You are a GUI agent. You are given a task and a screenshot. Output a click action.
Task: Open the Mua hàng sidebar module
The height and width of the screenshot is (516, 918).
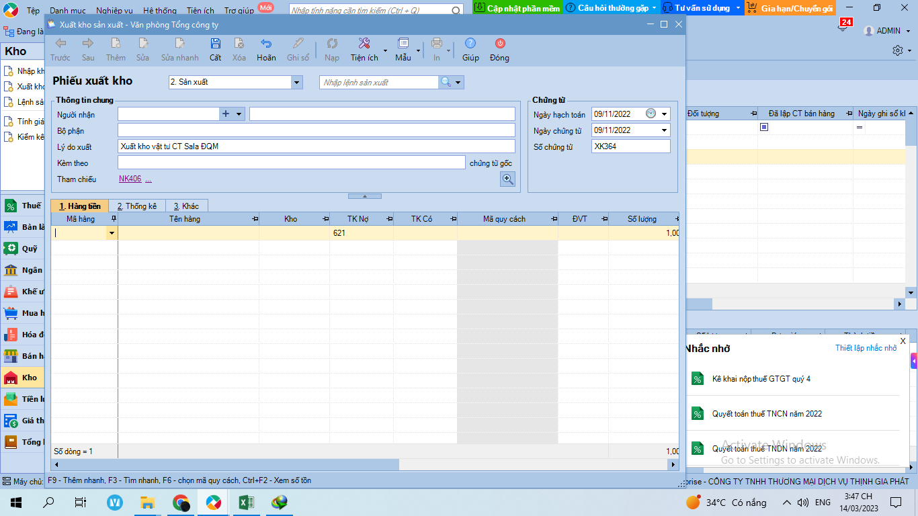[23, 313]
